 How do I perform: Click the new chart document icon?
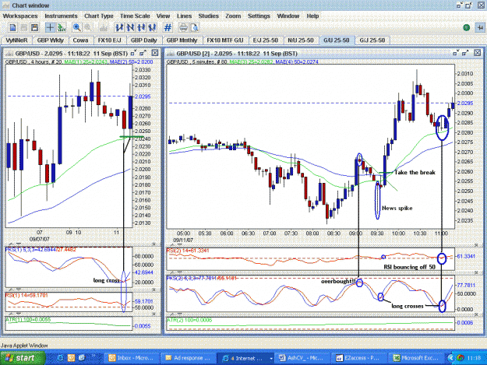coord(12,27)
